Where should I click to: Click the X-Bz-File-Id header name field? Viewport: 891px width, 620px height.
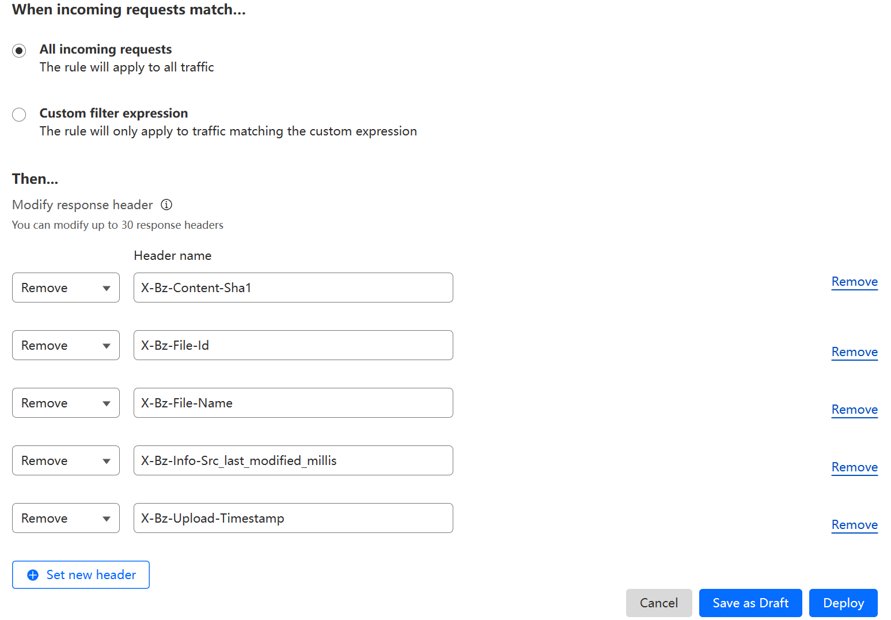pyautogui.click(x=293, y=345)
